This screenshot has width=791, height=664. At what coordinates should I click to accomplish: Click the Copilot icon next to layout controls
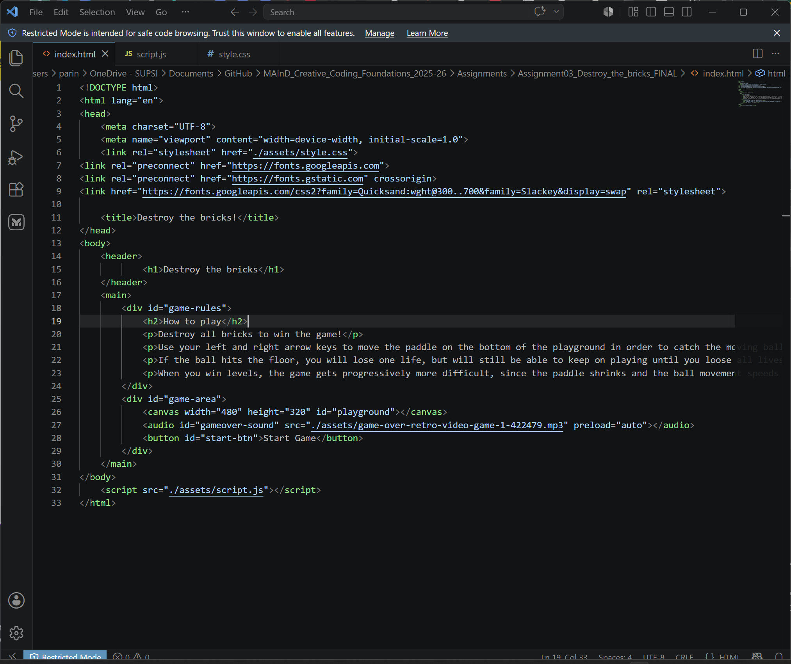coord(608,12)
